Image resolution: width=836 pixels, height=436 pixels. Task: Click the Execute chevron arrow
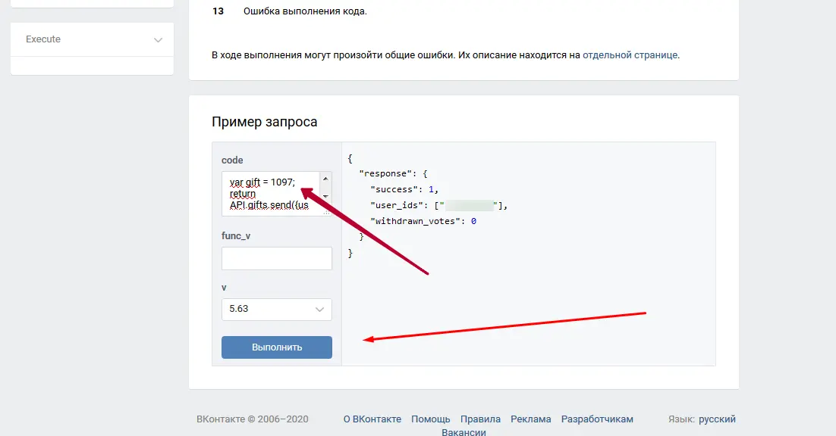158,40
